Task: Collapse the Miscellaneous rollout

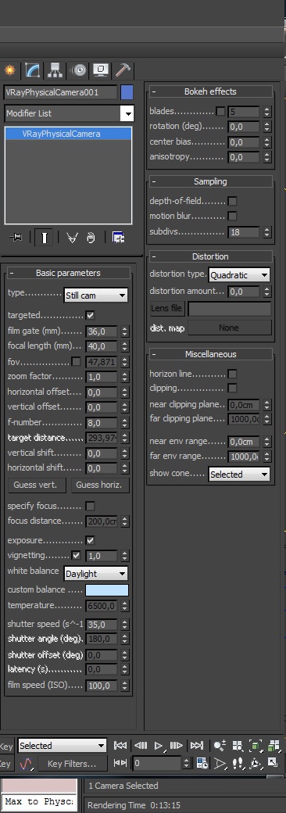Action: coord(210,354)
